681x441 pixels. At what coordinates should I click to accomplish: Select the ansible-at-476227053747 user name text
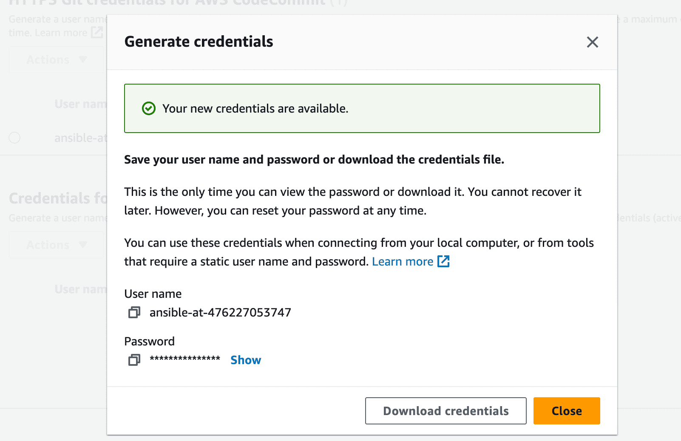[x=220, y=313]
